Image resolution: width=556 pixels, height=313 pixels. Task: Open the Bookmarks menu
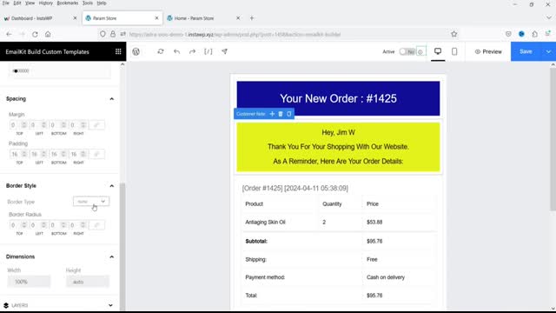tap(68, 3)
